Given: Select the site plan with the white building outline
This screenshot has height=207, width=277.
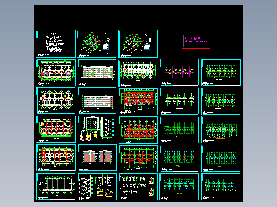Looking at the screenshot, I should pyautogui.click(x=97, y=44).
